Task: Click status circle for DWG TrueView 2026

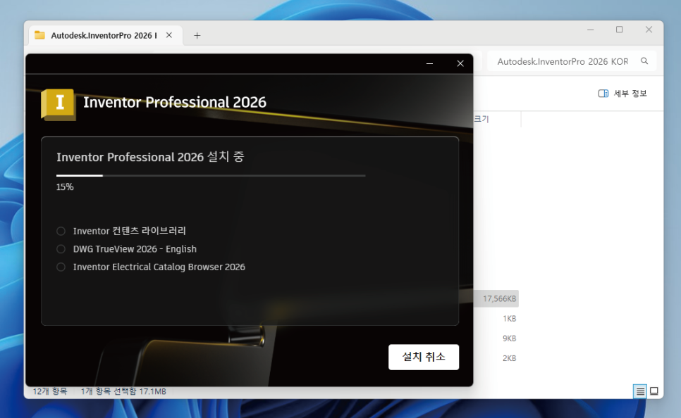Action: tap(61, 249)
